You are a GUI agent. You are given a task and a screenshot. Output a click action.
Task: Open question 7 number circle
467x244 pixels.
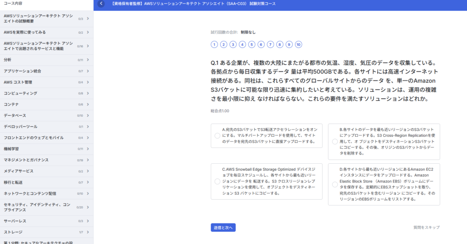[x=270, y=44]
